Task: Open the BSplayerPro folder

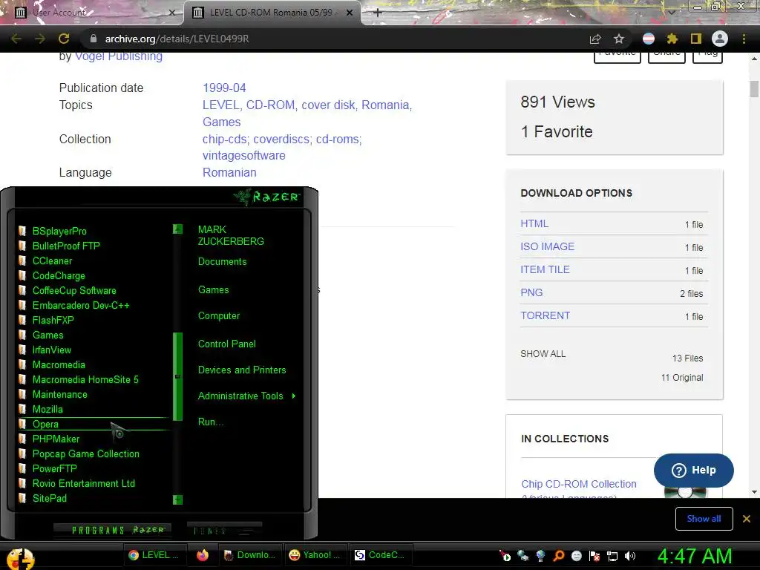Action: (x=59, y=232)
